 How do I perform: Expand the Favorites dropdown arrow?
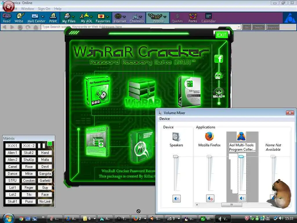point(107,17)
